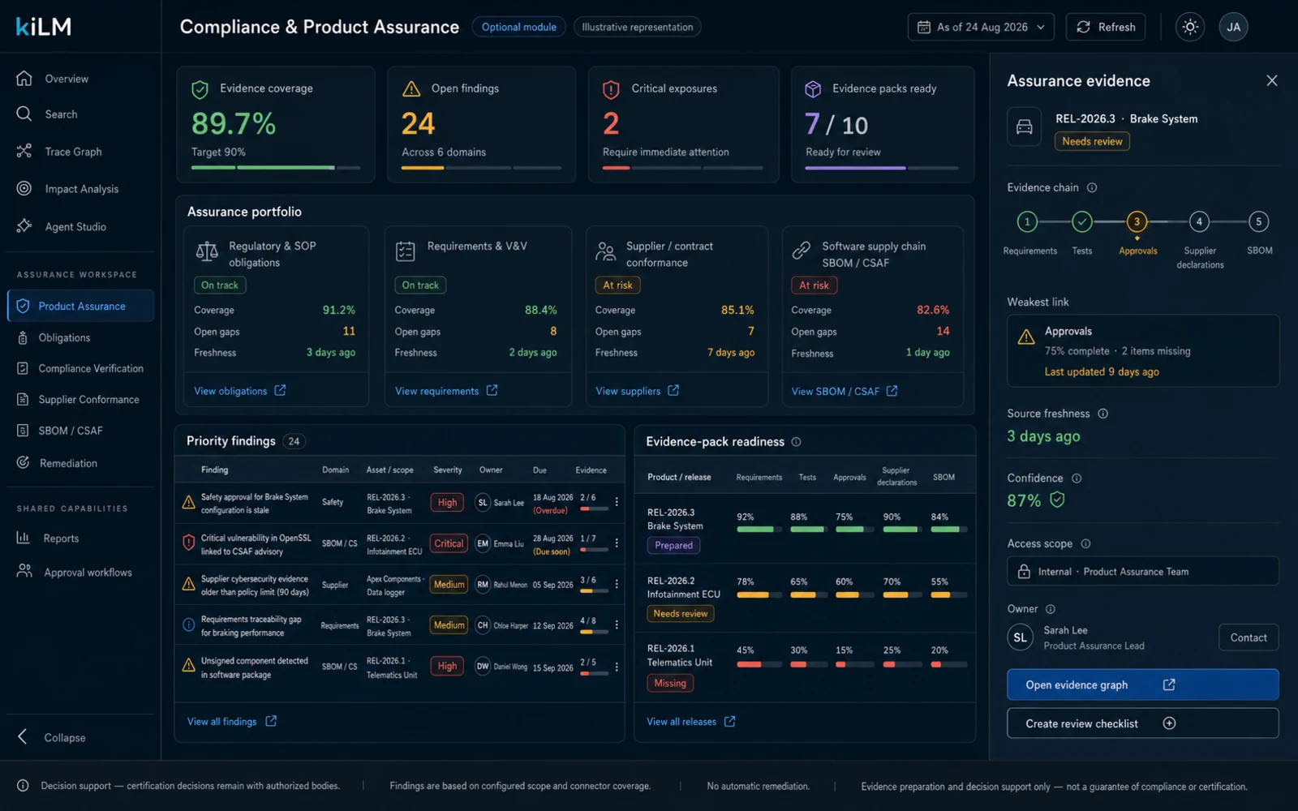The image size is (1298, 811).
Task: Open the JA user avatar
Action: coord(1233,27)
